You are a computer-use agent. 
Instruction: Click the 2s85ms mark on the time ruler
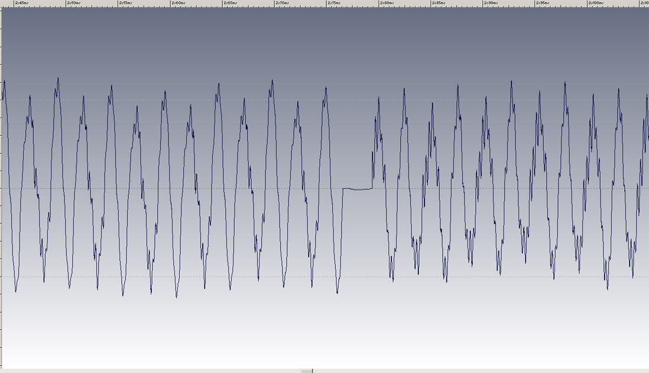click(439, 3)
